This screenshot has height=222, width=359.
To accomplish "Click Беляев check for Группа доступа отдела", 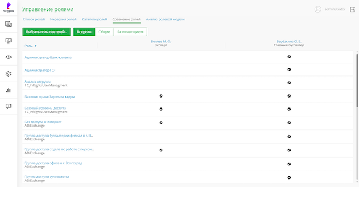I will click(x=161, y=150).
